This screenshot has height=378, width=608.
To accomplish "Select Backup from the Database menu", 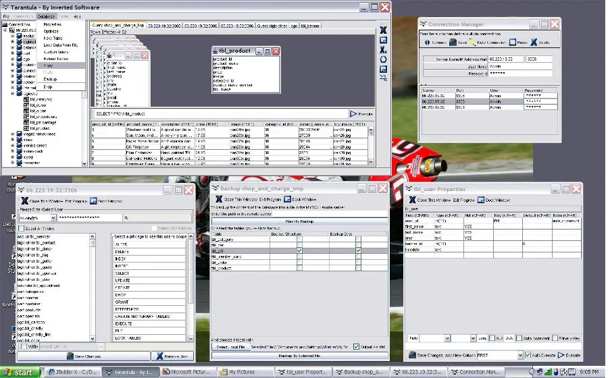I will tap(50, 79).
